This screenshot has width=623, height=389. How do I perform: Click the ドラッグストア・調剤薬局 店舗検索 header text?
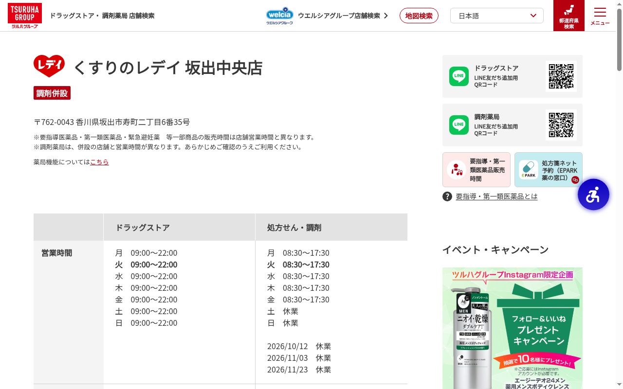(102, 16)
